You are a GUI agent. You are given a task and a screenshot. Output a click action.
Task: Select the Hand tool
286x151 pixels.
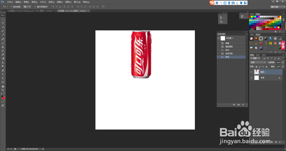[x=3, y=86]
